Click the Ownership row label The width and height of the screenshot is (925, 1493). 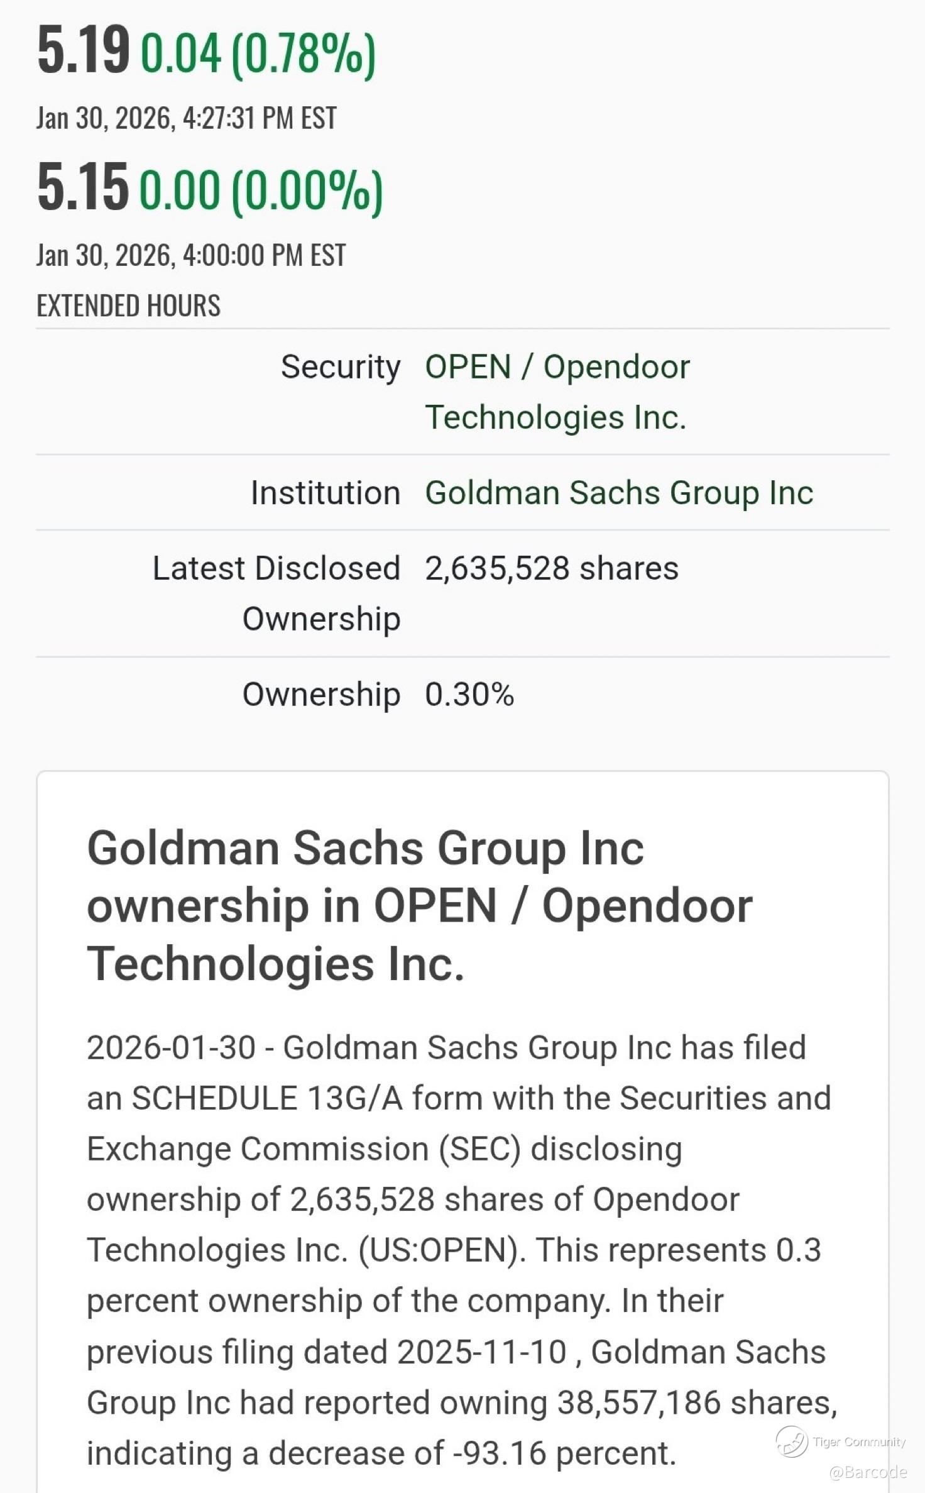coord(321,694)
